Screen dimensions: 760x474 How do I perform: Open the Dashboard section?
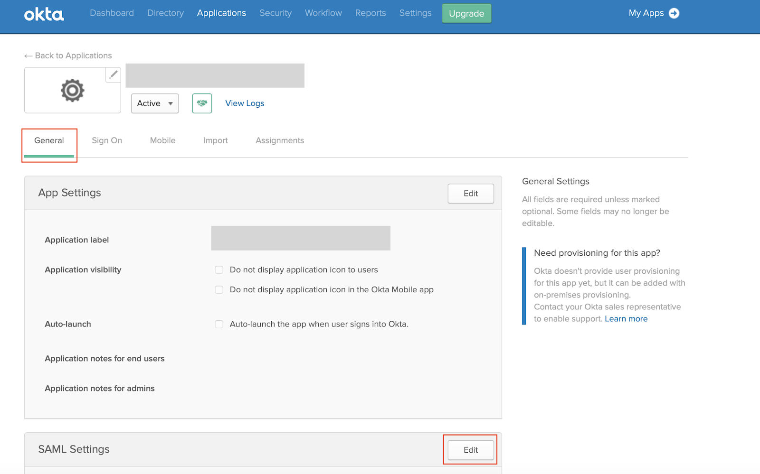click(112, 13)
